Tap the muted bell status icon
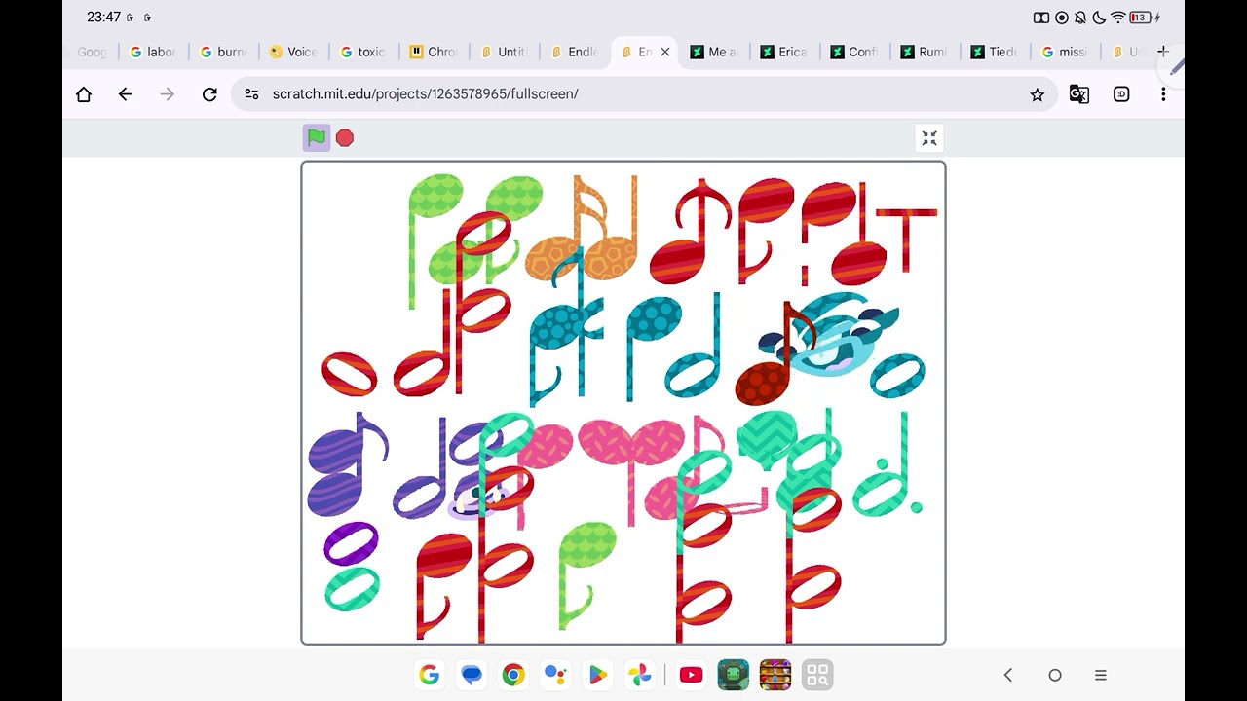 [1080, 18]
